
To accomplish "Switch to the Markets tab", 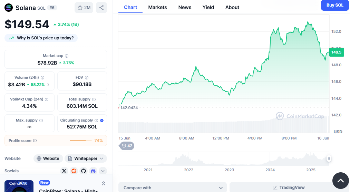I will click(x=157, y=7).
